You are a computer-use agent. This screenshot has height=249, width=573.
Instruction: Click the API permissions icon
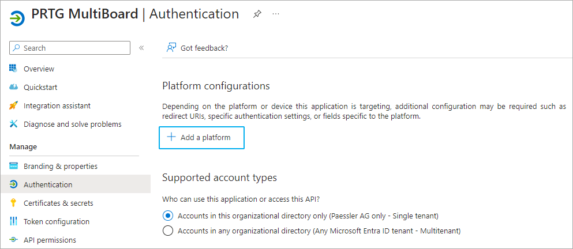click(13, 240)
